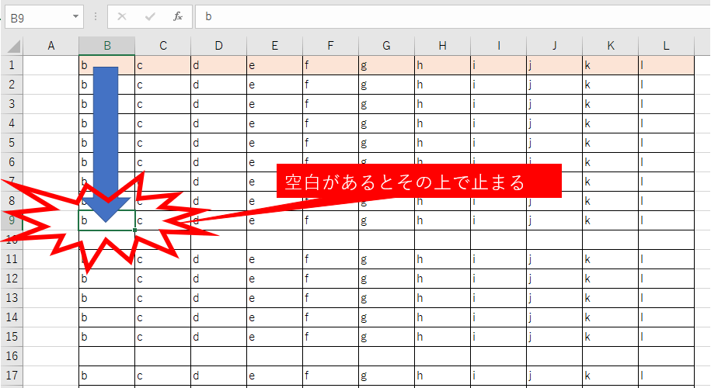Click cell K5 containing k
This screenshot has width=711, height=388.
[x=610, y=143]
